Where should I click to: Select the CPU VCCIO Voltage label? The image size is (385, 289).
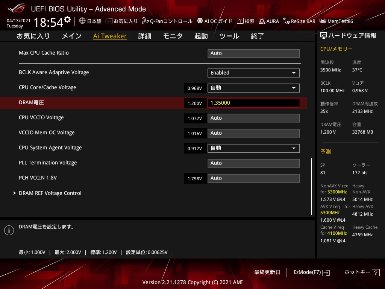(x=41, y=117)
